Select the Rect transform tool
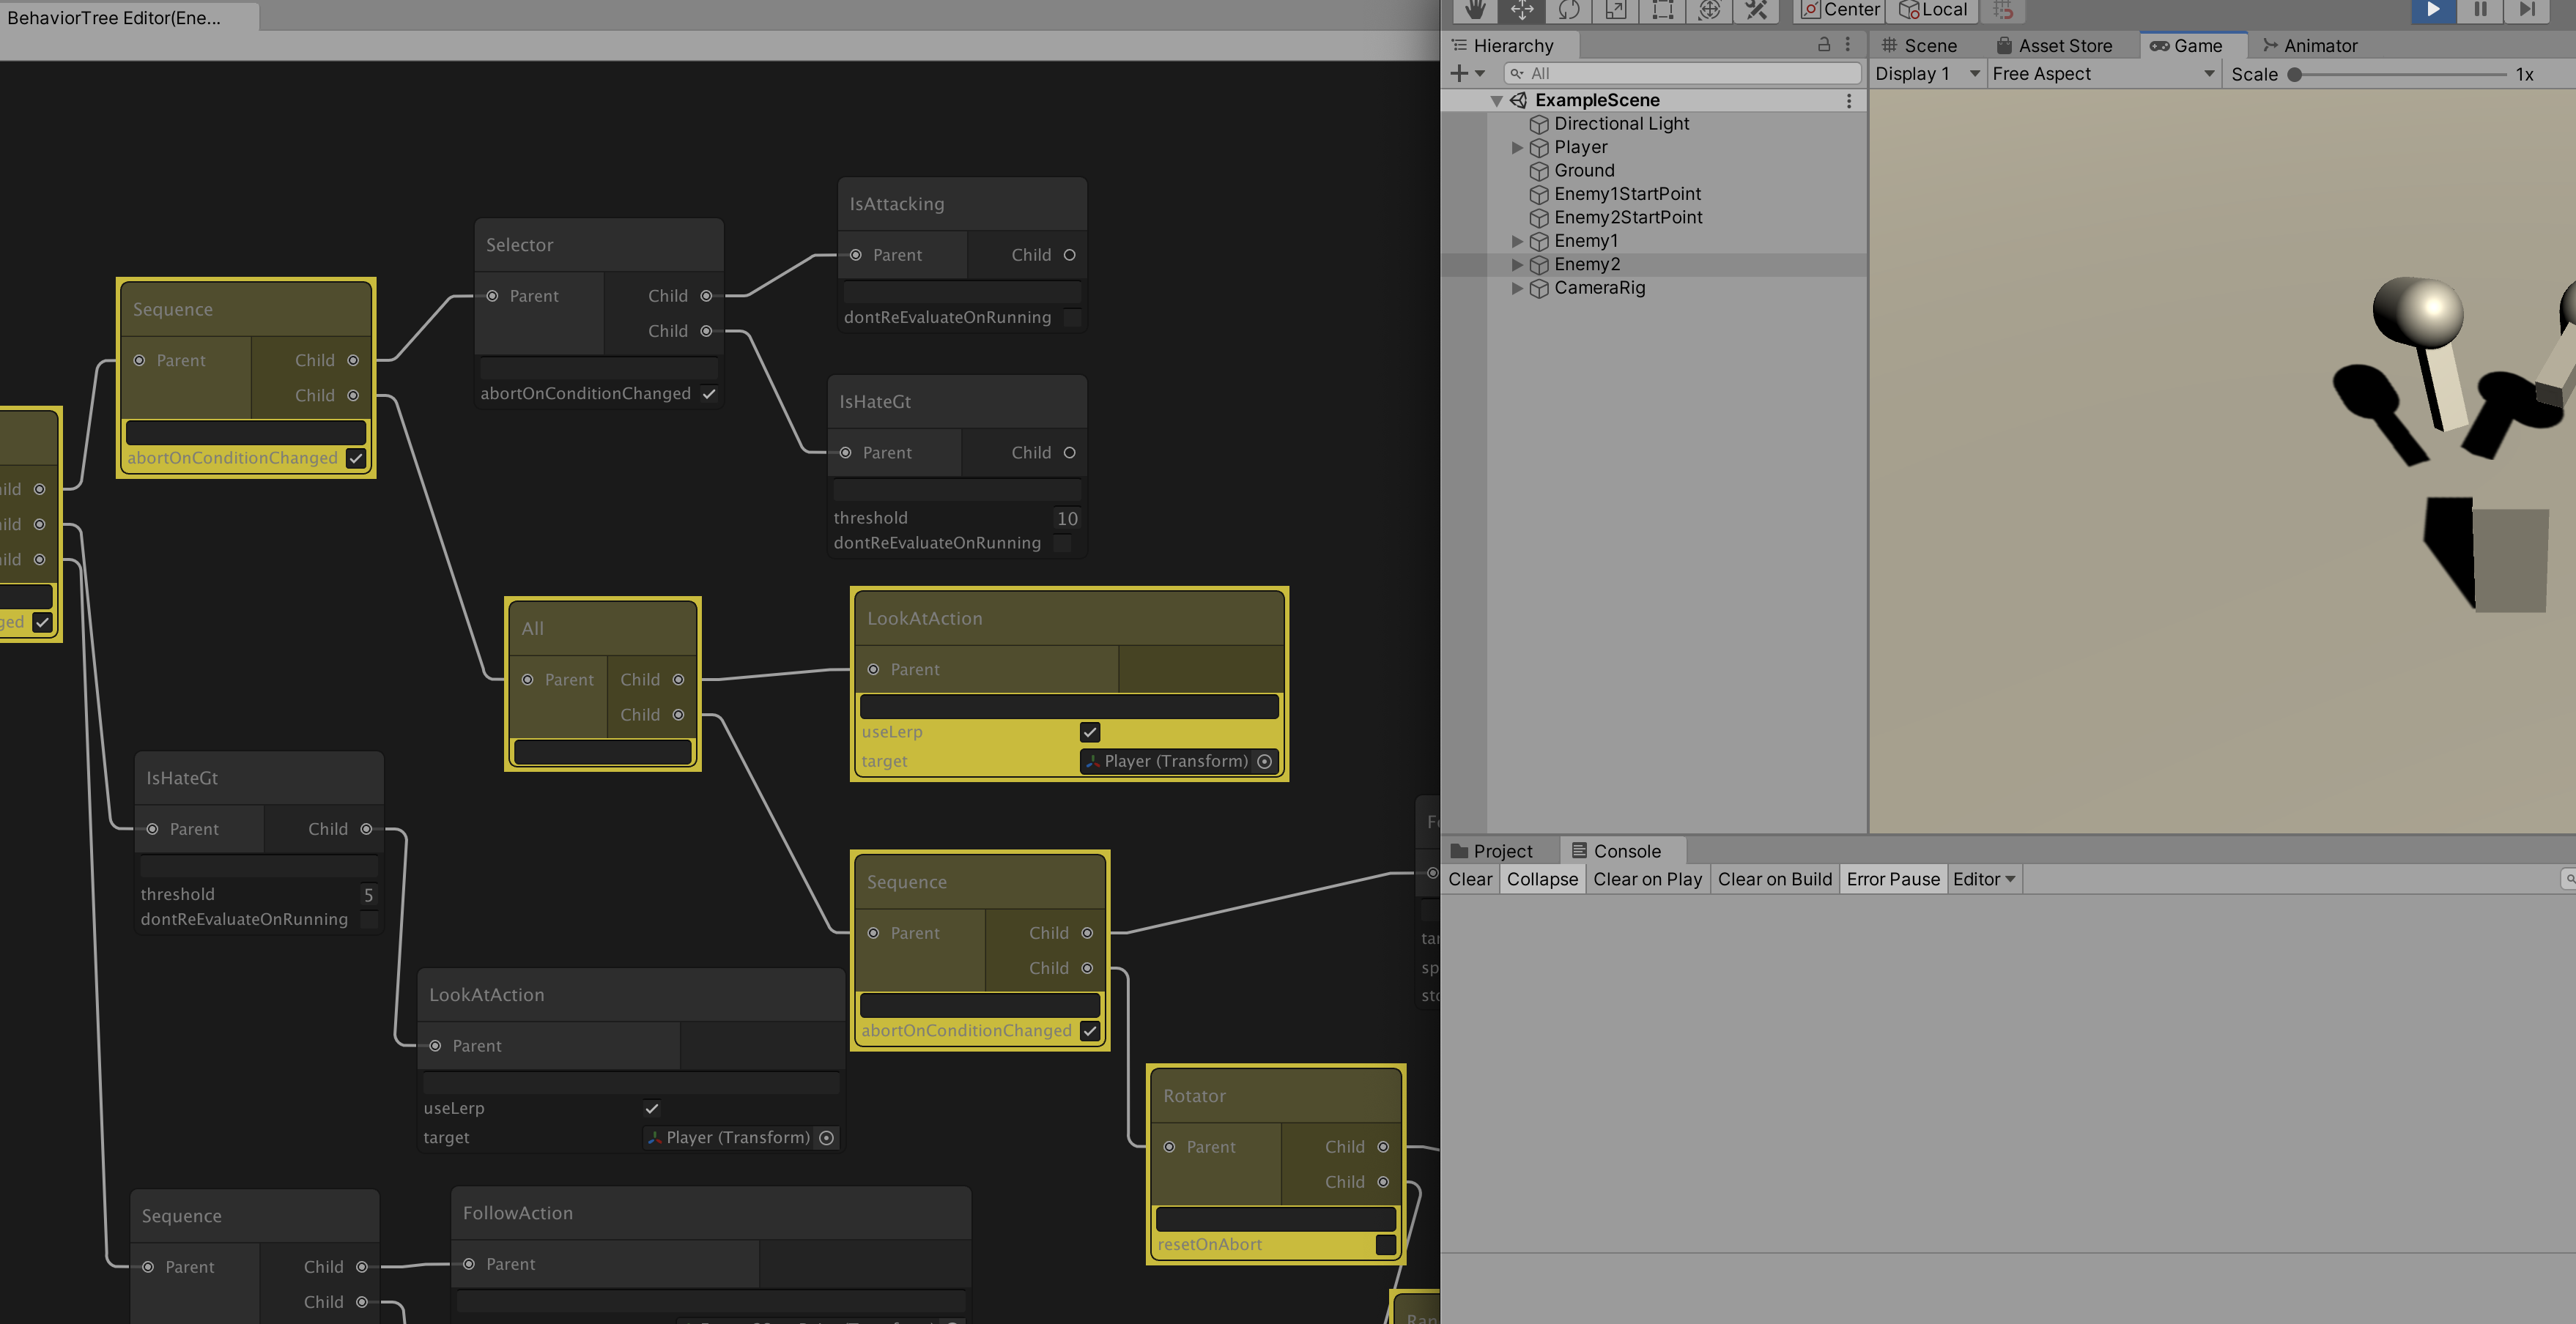The image size is (2576, 1324). (x=1662, y=11)
